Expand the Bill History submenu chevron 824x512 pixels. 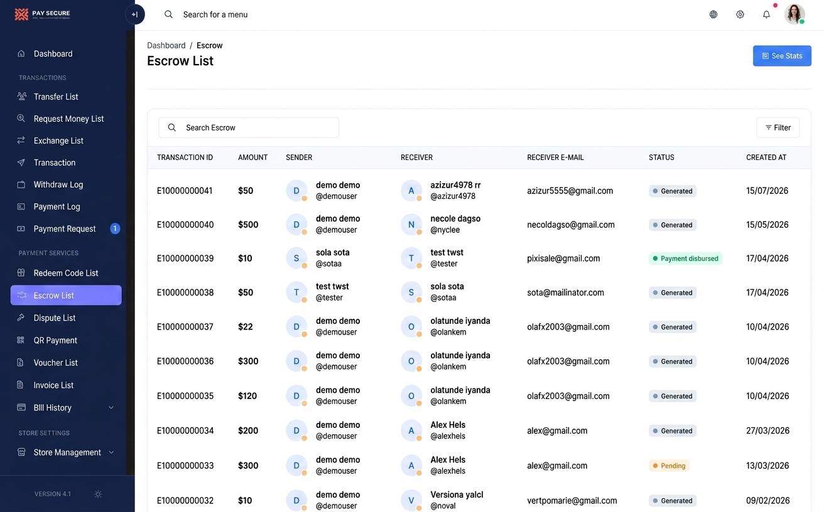111,408
